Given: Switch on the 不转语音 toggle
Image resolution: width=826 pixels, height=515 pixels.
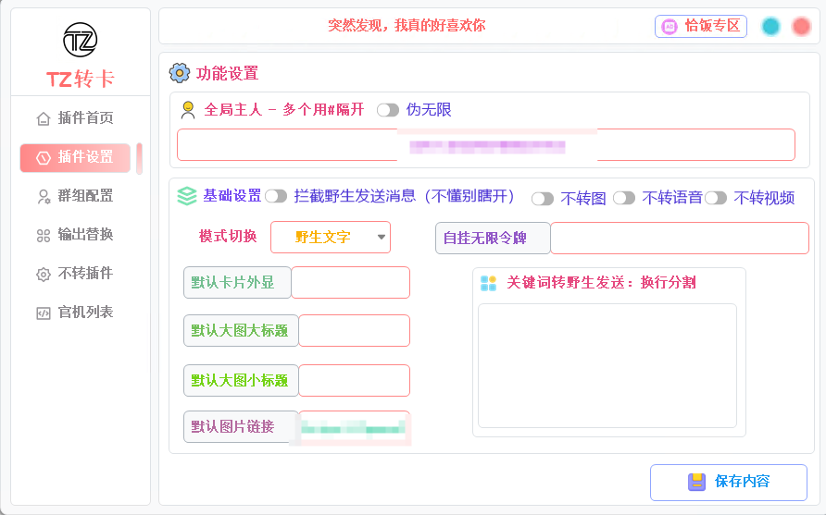Looking at the screenshot, I should [x=624, y=198].
